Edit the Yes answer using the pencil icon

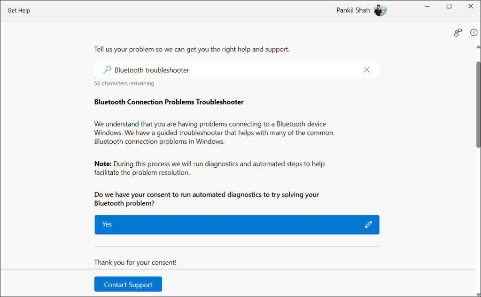point(368,224)
